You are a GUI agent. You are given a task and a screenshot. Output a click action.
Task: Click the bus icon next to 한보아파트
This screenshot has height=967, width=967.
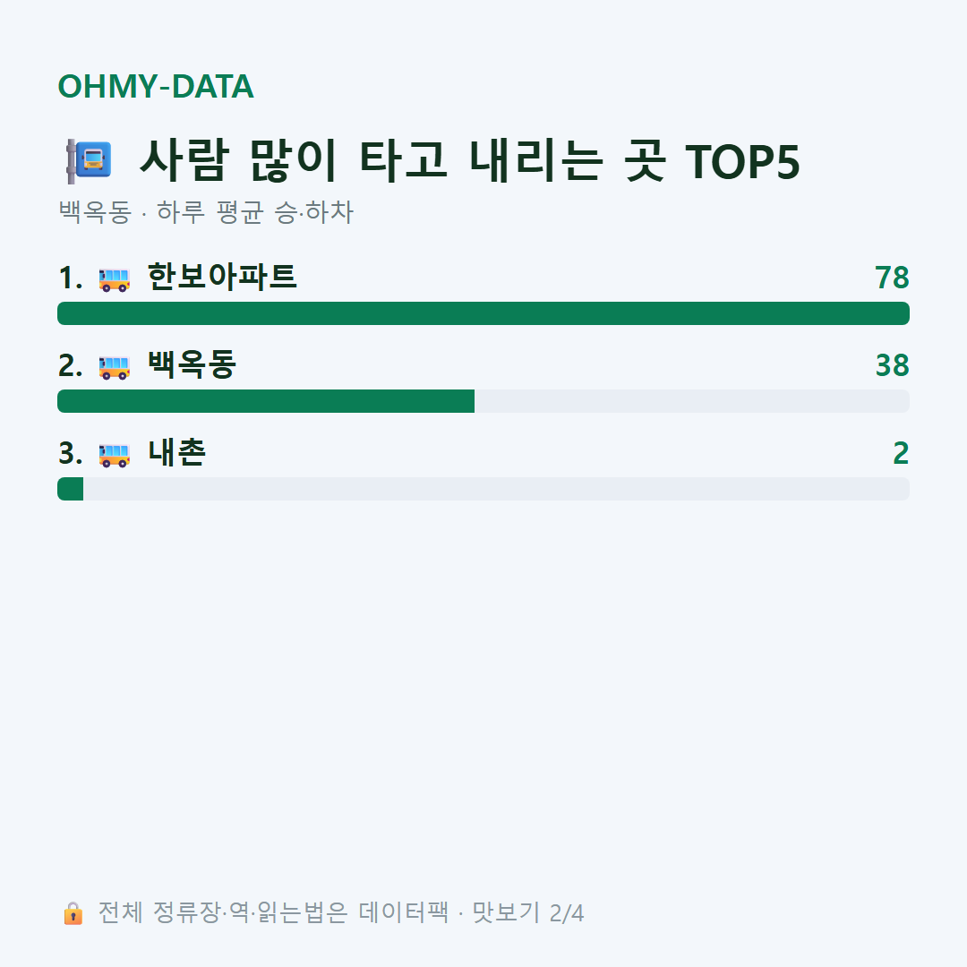(x=114, y=279)
